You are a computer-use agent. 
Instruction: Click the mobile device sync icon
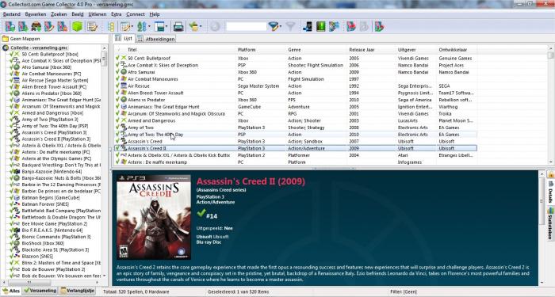(x=308, y=26)
